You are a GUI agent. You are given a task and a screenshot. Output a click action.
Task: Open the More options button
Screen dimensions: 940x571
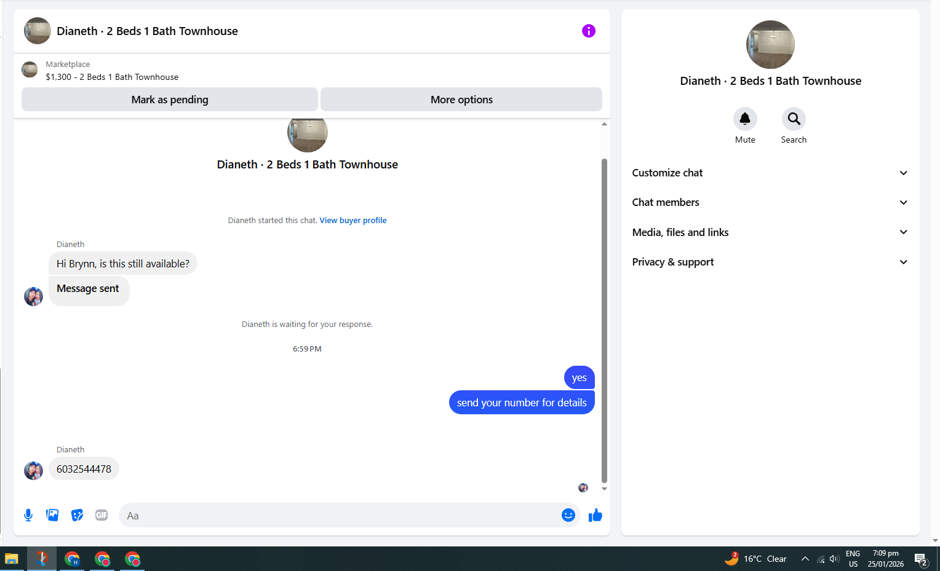click(x=461, y=100)
